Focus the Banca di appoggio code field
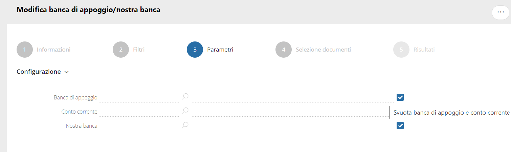Viewport: 511px width, 152px height. click(x=139, y=97)
